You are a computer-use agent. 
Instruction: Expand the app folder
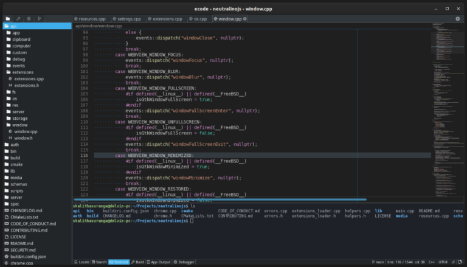pos(37,32)
